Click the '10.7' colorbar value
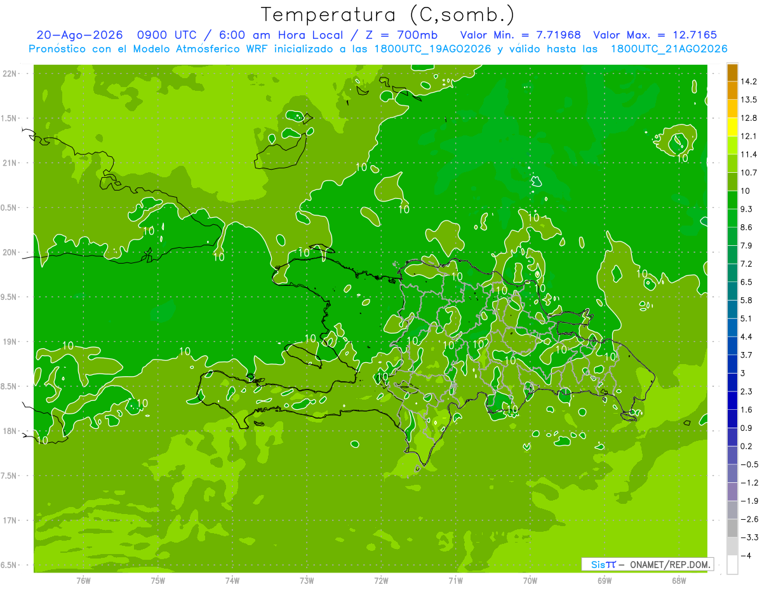Image resolution: width=762 pixels, height=589 pixels. tap(748, 172)
